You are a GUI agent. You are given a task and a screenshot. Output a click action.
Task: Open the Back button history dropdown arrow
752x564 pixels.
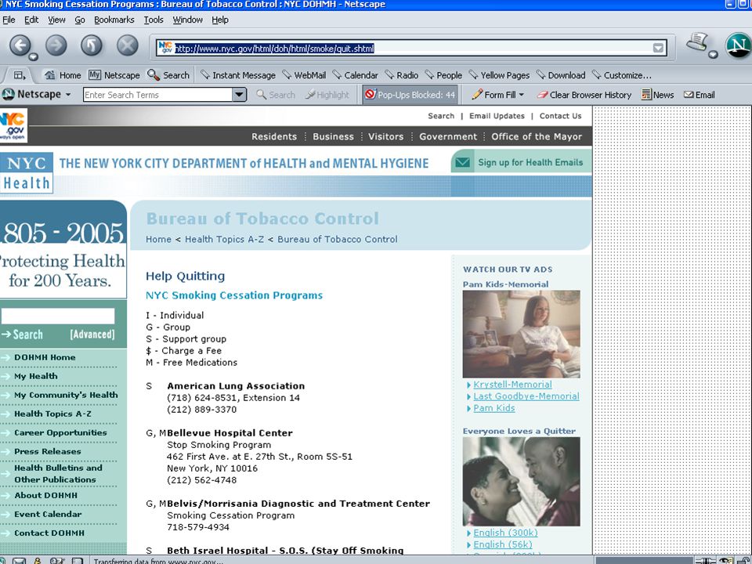(x=33, y=57)
